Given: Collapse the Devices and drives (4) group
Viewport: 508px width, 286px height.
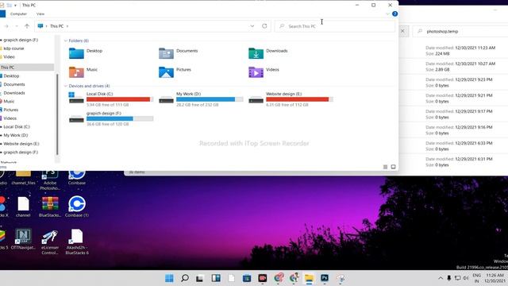Looking at the screenshot, I should [x=66, y=86].
